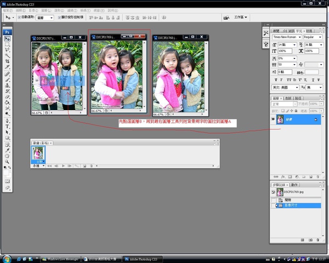Select the Path Selection tool
The image size is (329, 263).
pyautogui.click(x=7, y=132)
